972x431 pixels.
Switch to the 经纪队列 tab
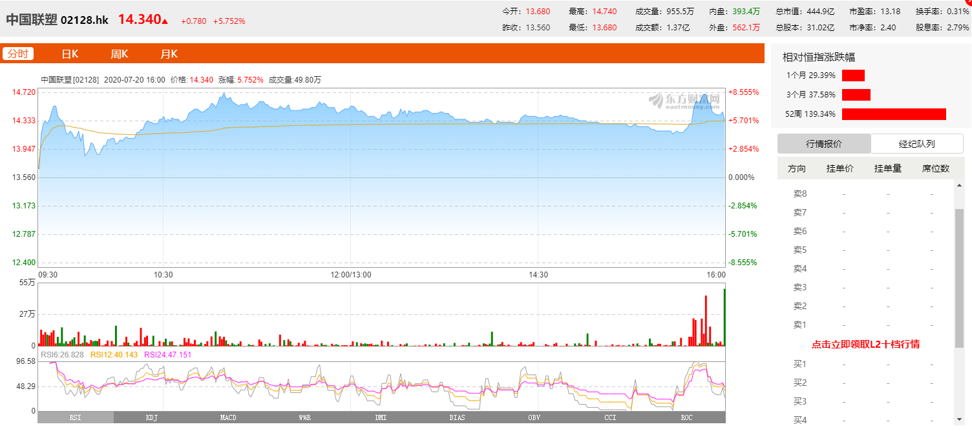(917, 144)
